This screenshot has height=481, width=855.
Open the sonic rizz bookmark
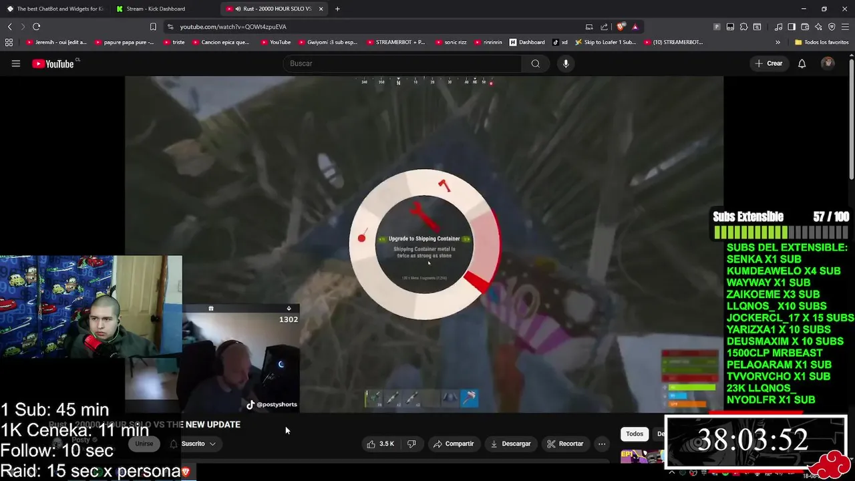pos(450,42)
